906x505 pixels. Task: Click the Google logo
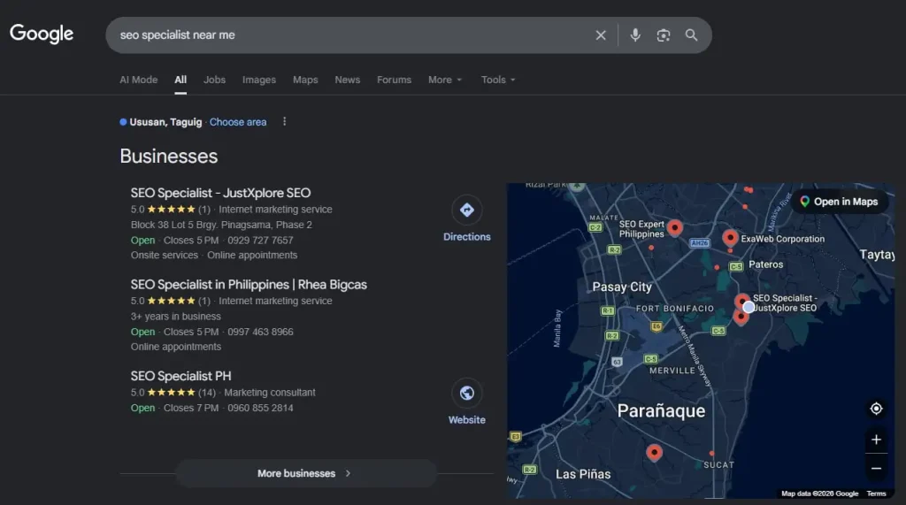(42, 34)
